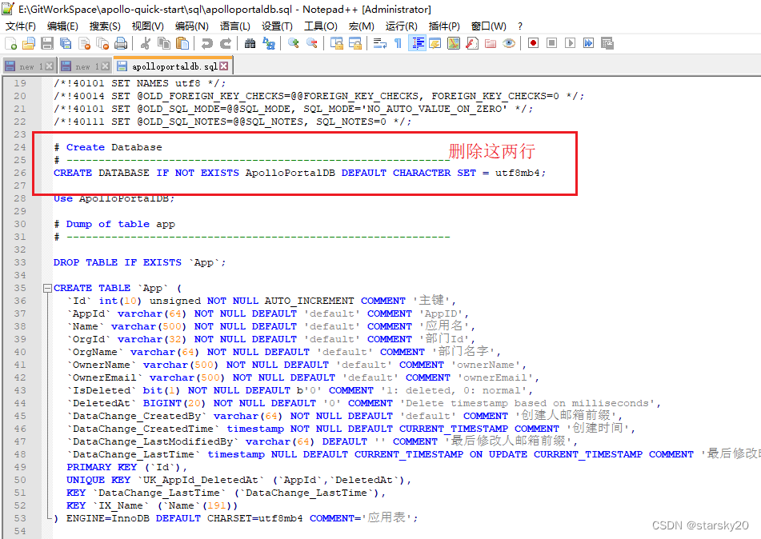
Task: Click '# Dump of table app' comment
Action: click(x=114, y=224)
